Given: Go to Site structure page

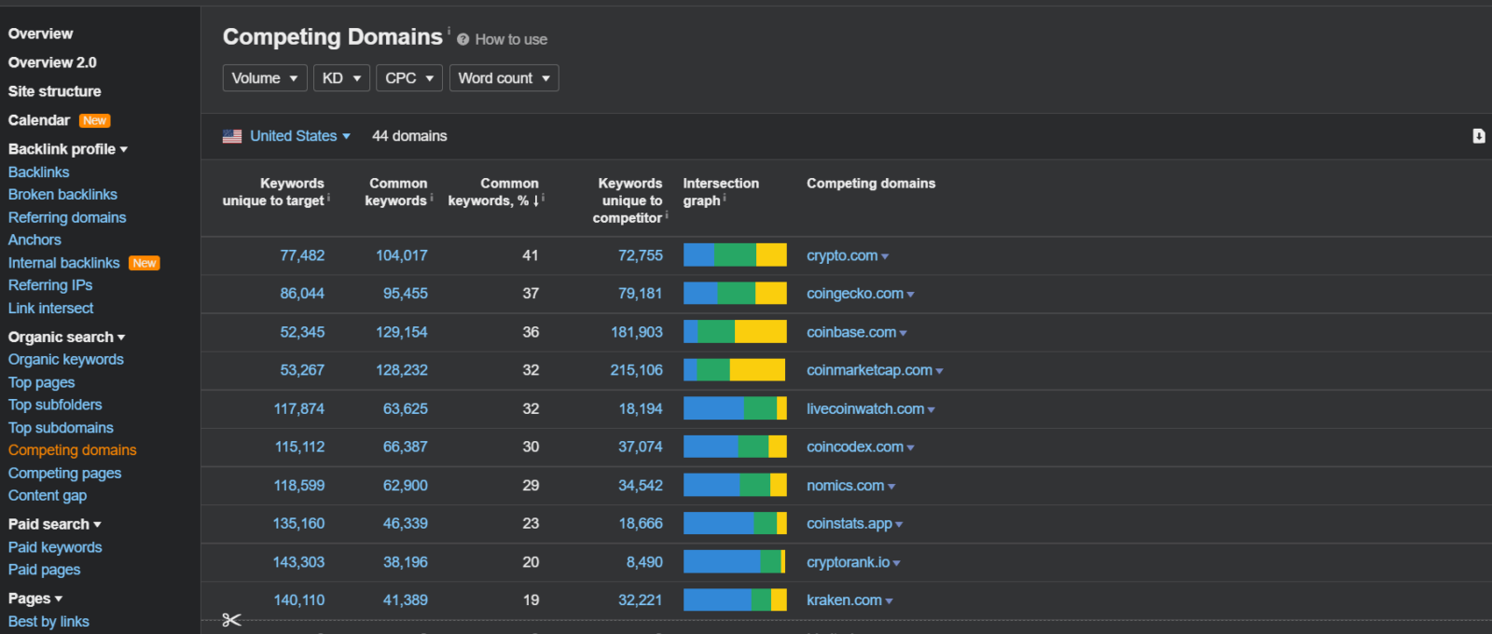Looking at the screenshot, I should (x=55, y=91).
